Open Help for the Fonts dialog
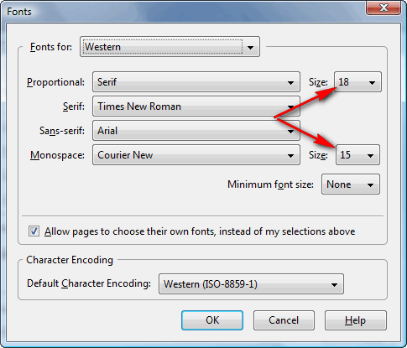The width and height of the screenshot is (407, 348). 356,320
